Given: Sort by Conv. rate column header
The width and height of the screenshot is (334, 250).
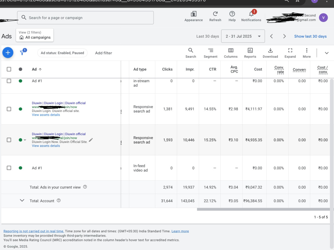Looking at the screenshot, I should (279, 70).
